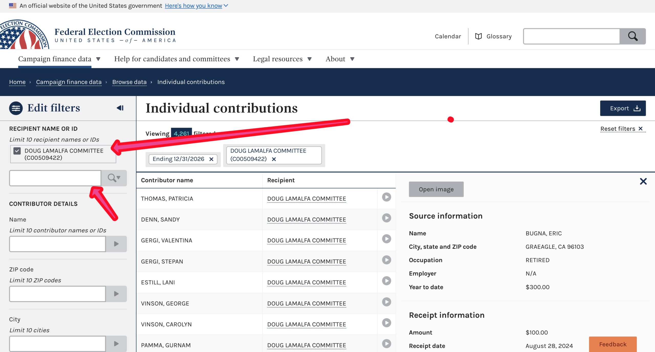
Task: Open details arrow for VINSON, GEORGE row
Action: point(386,302)
